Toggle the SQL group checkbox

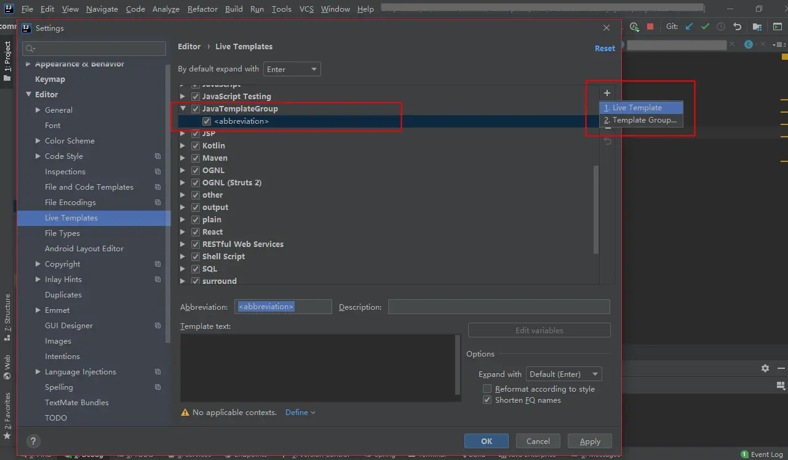pos(195,269)
